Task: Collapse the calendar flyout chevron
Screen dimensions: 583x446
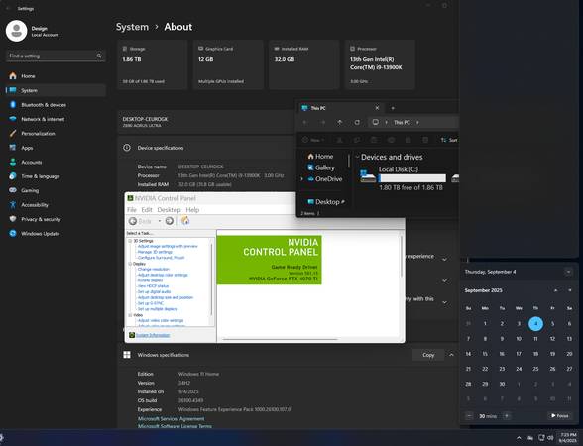Action: [568, 272]
